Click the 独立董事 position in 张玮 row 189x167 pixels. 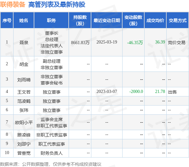52,110
